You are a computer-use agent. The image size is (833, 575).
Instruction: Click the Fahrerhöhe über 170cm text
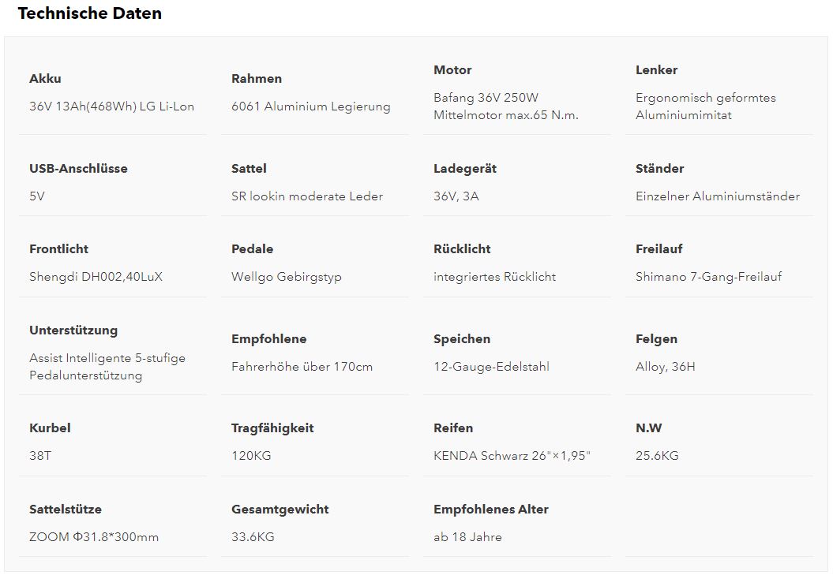(302, 367)
